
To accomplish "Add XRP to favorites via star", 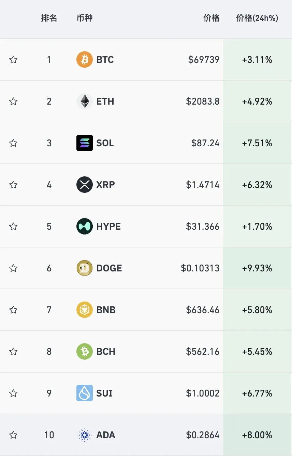I will 13,185.
